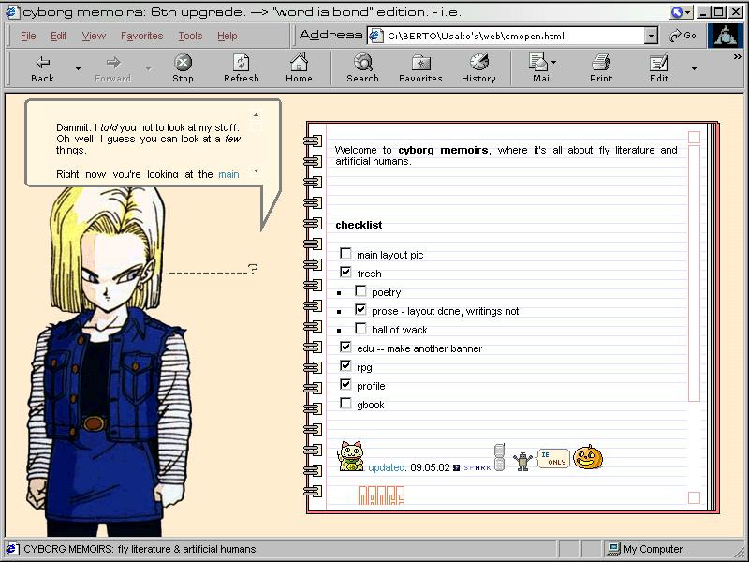Click the IE icon in the title bar
The height and width of the screenshot is (562, 749).
coord(12,12)
